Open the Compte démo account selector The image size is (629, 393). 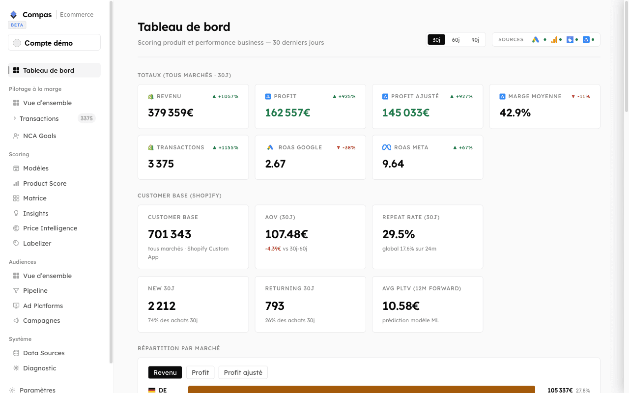(x=54, y=43)
